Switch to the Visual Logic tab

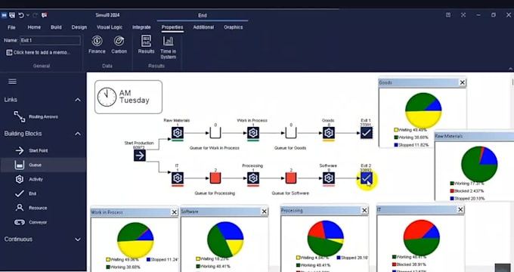click(x=110, y=27)
